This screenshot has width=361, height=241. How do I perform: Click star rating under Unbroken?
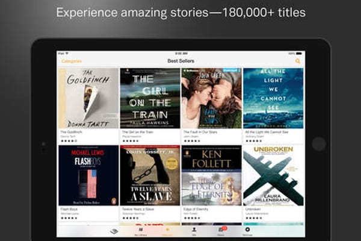254,218
